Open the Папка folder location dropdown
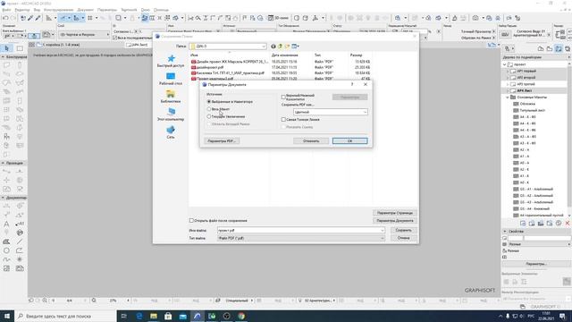The height and width of the screenshot is (322, 572). pyautogui.click(x=228, y=47)
